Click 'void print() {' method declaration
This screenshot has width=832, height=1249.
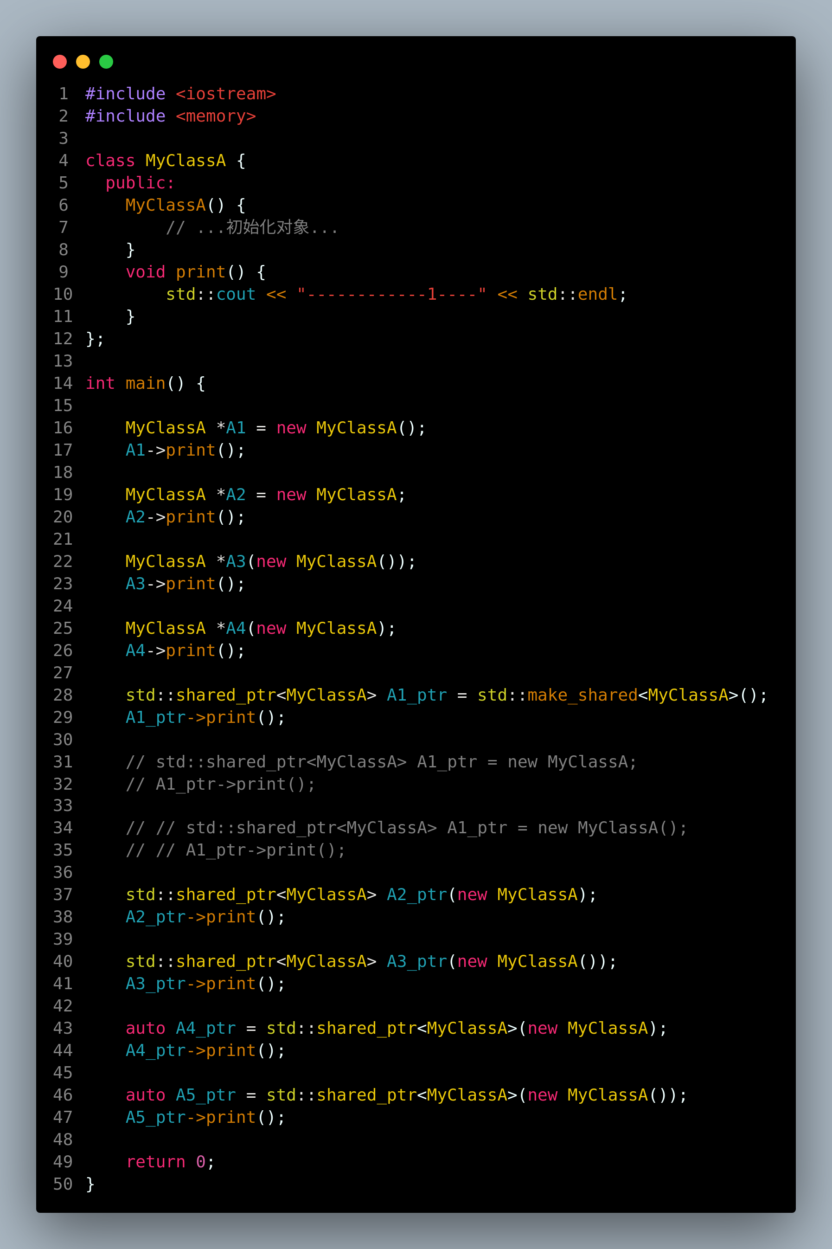(x=196, y=272)
